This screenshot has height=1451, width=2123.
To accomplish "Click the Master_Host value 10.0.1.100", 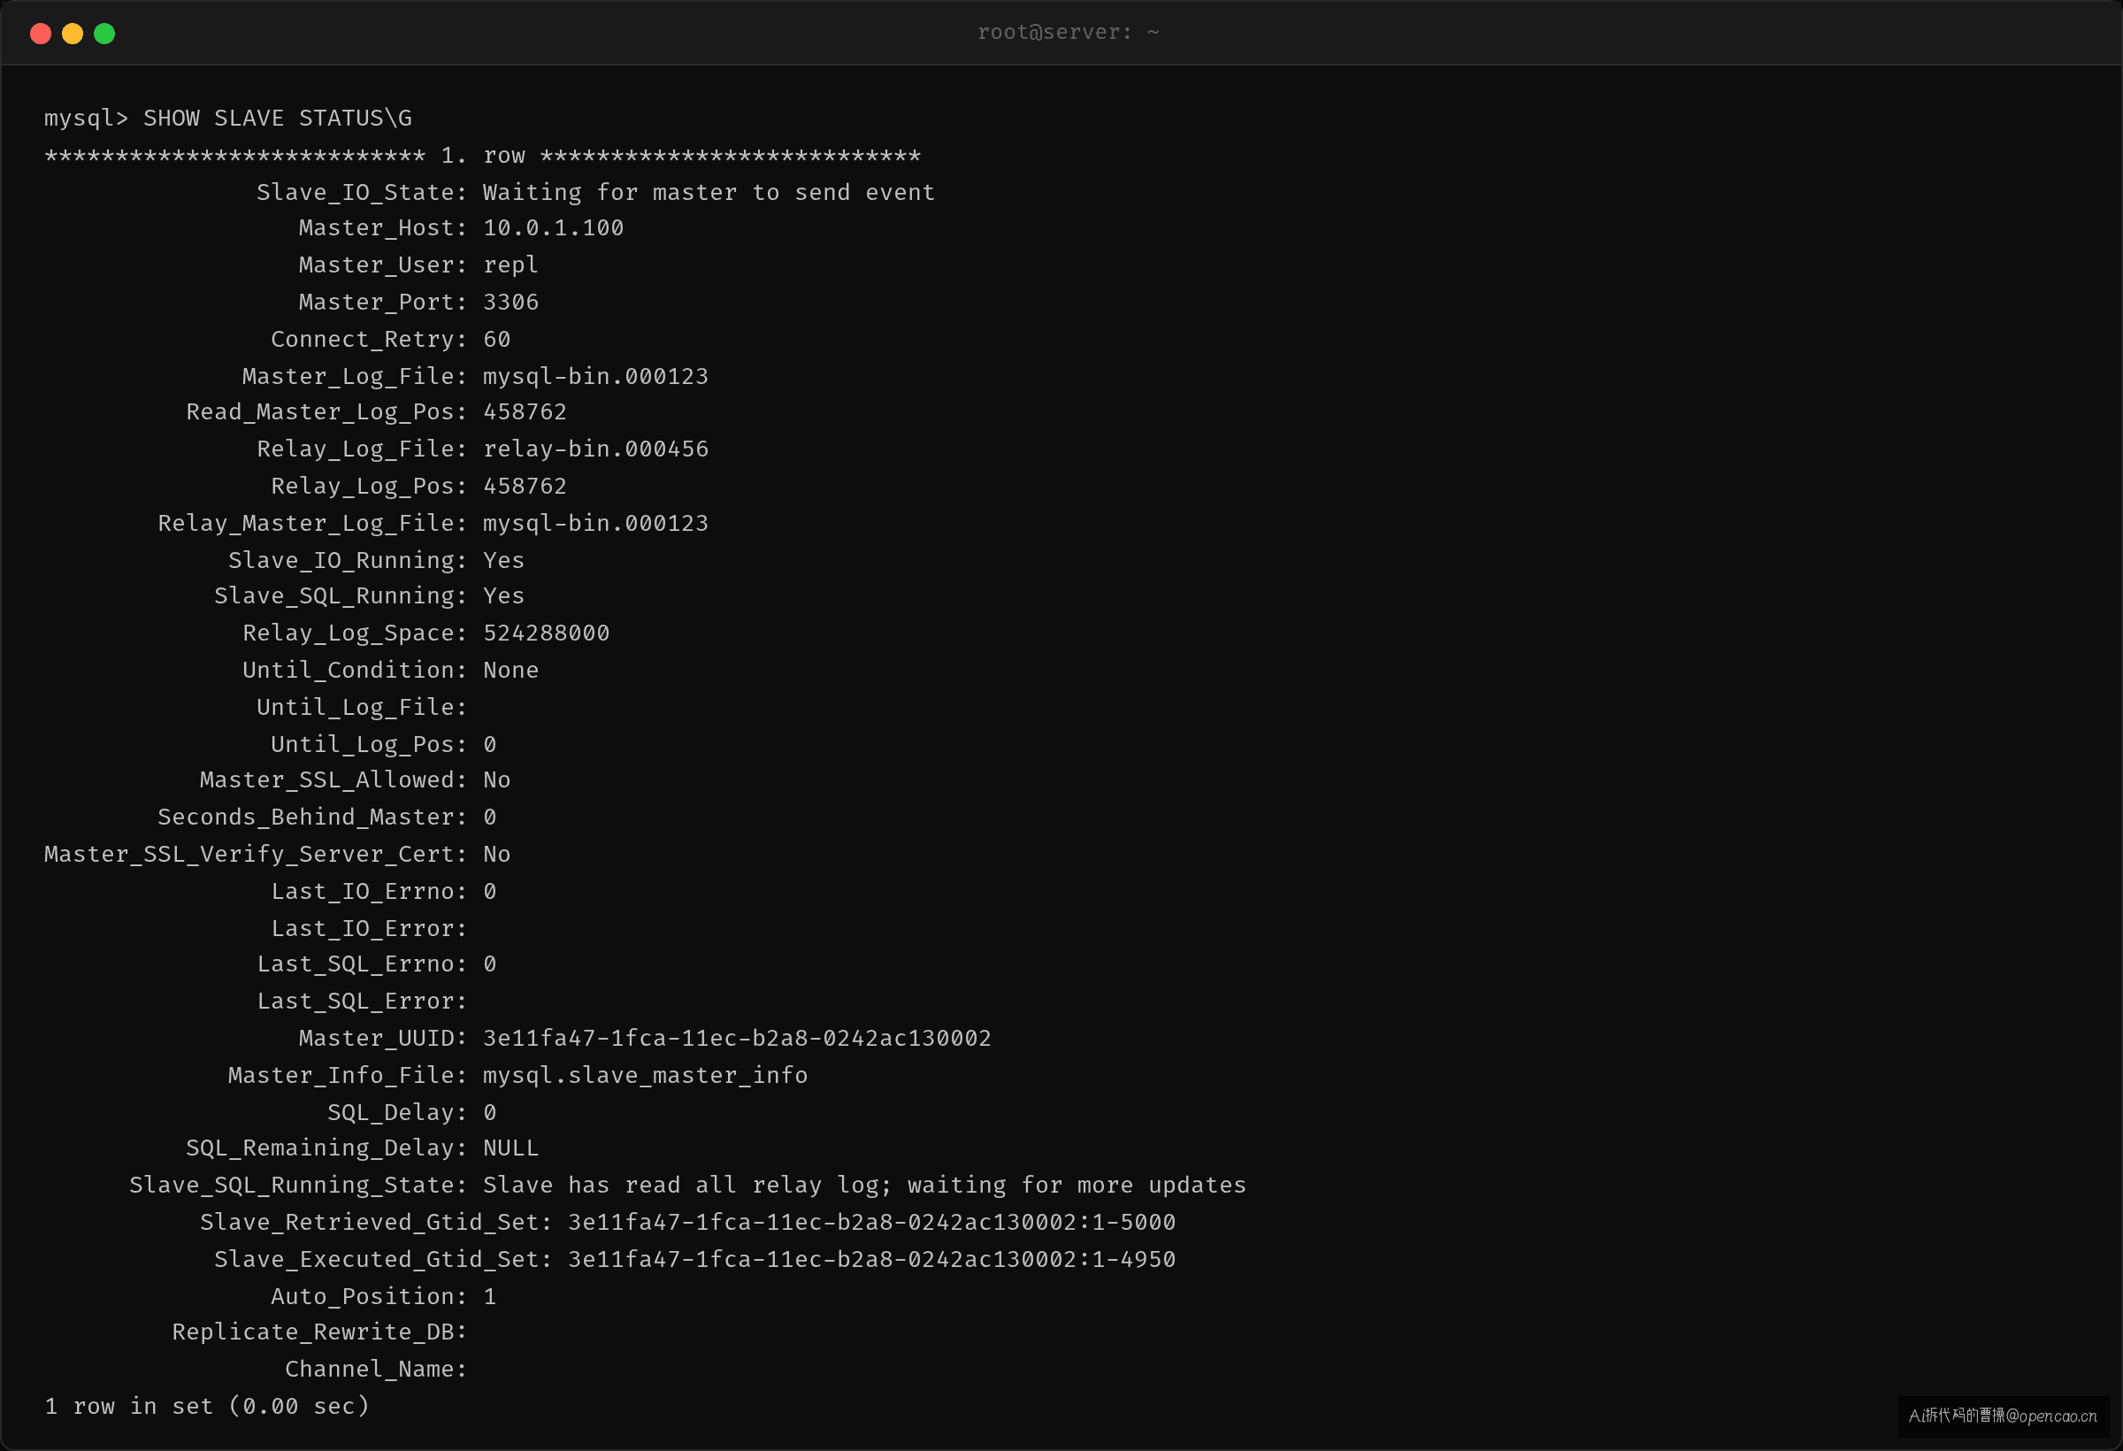I will pyautogui.click(x=553, y=228).
